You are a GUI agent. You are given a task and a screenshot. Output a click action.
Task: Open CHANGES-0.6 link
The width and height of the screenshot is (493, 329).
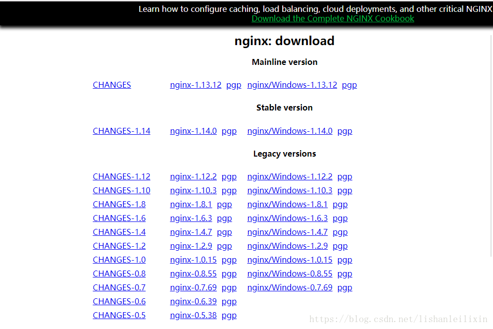[x=119, y=301]
